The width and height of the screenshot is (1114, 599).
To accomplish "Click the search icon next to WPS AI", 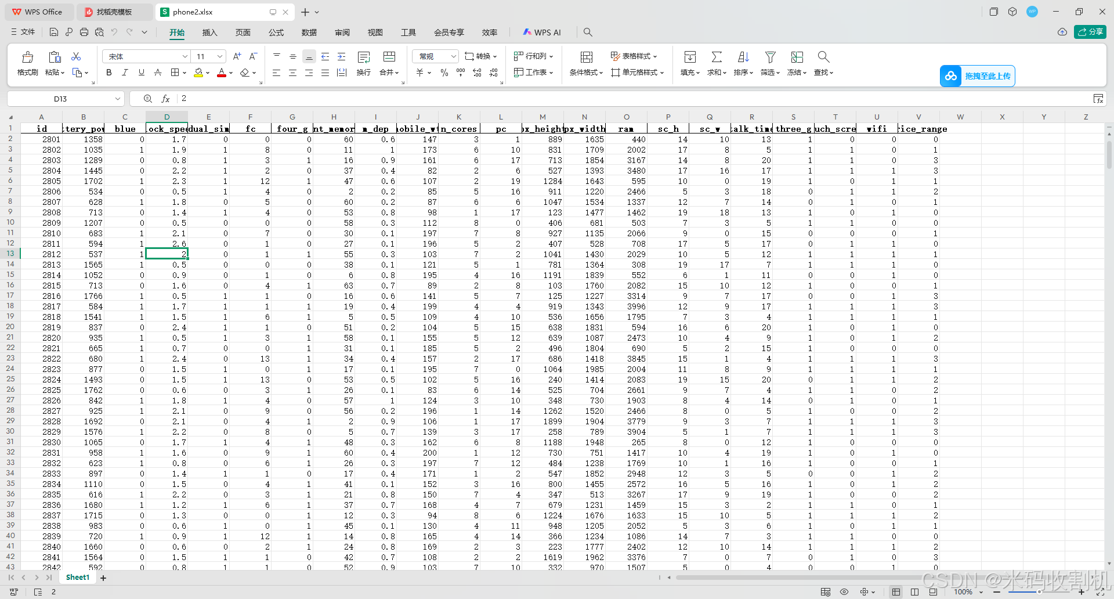I will [588, 33].
